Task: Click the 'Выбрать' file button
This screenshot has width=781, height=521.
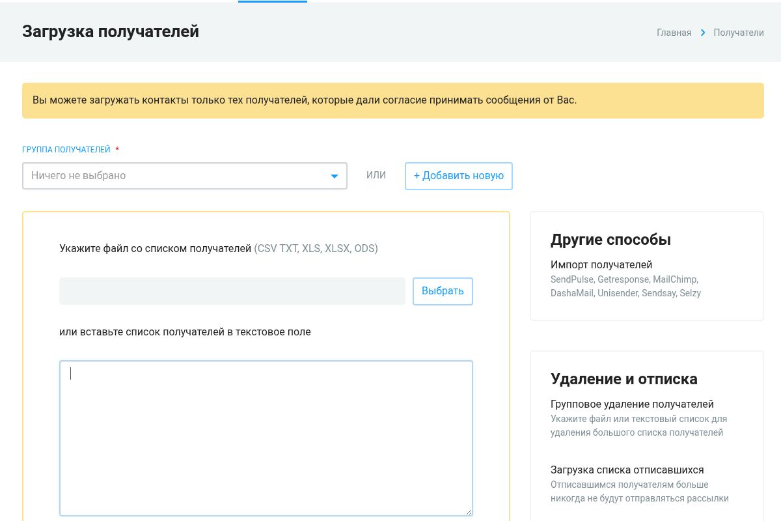Action: pyautogui.click(x=443, y=291)
